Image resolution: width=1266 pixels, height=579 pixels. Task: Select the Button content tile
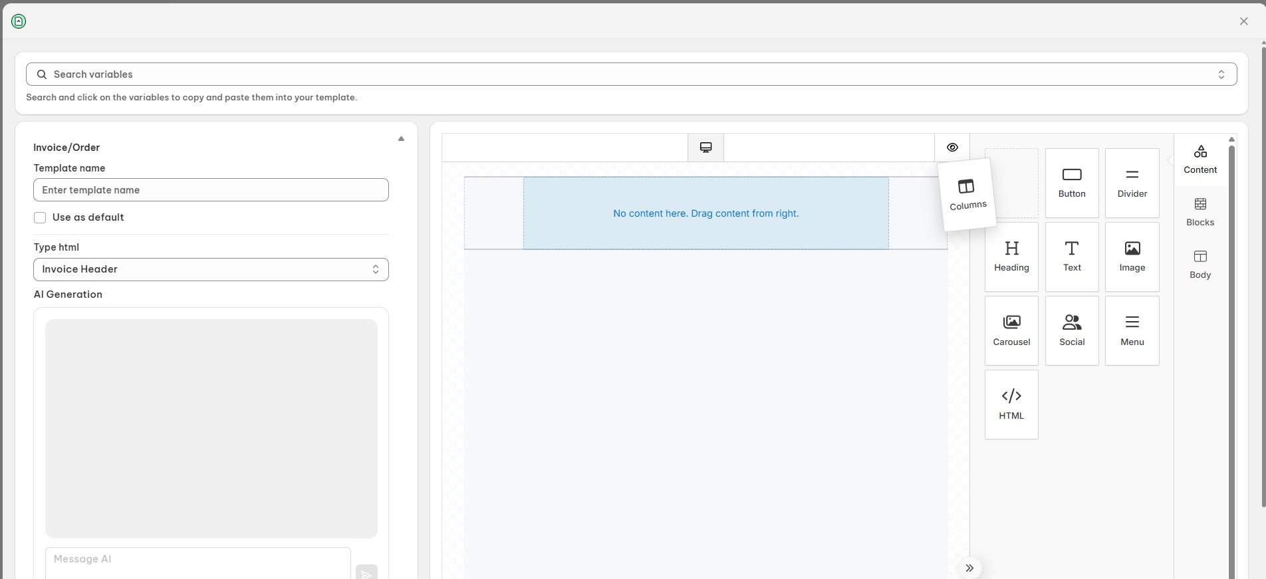(1072, 183)
